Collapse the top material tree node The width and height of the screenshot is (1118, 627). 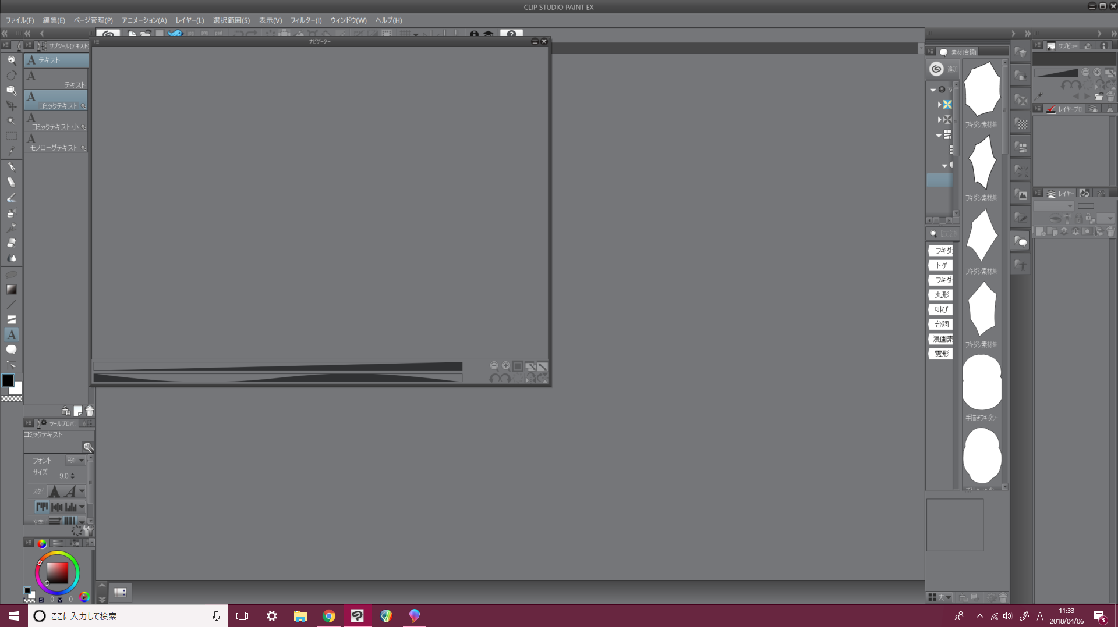pos(933,90)
